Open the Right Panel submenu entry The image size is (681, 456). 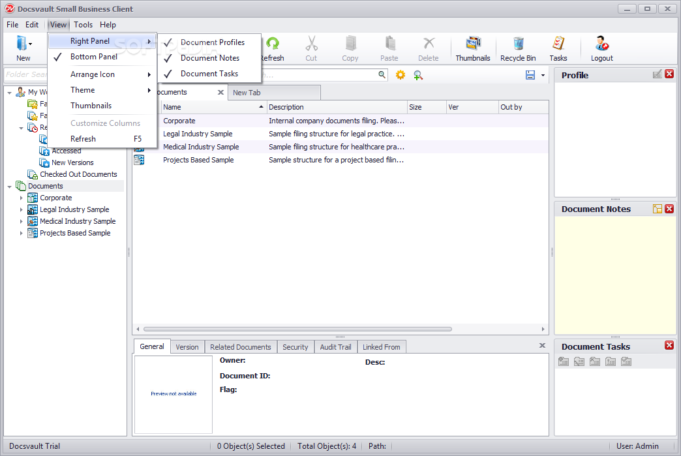point(102,41)
